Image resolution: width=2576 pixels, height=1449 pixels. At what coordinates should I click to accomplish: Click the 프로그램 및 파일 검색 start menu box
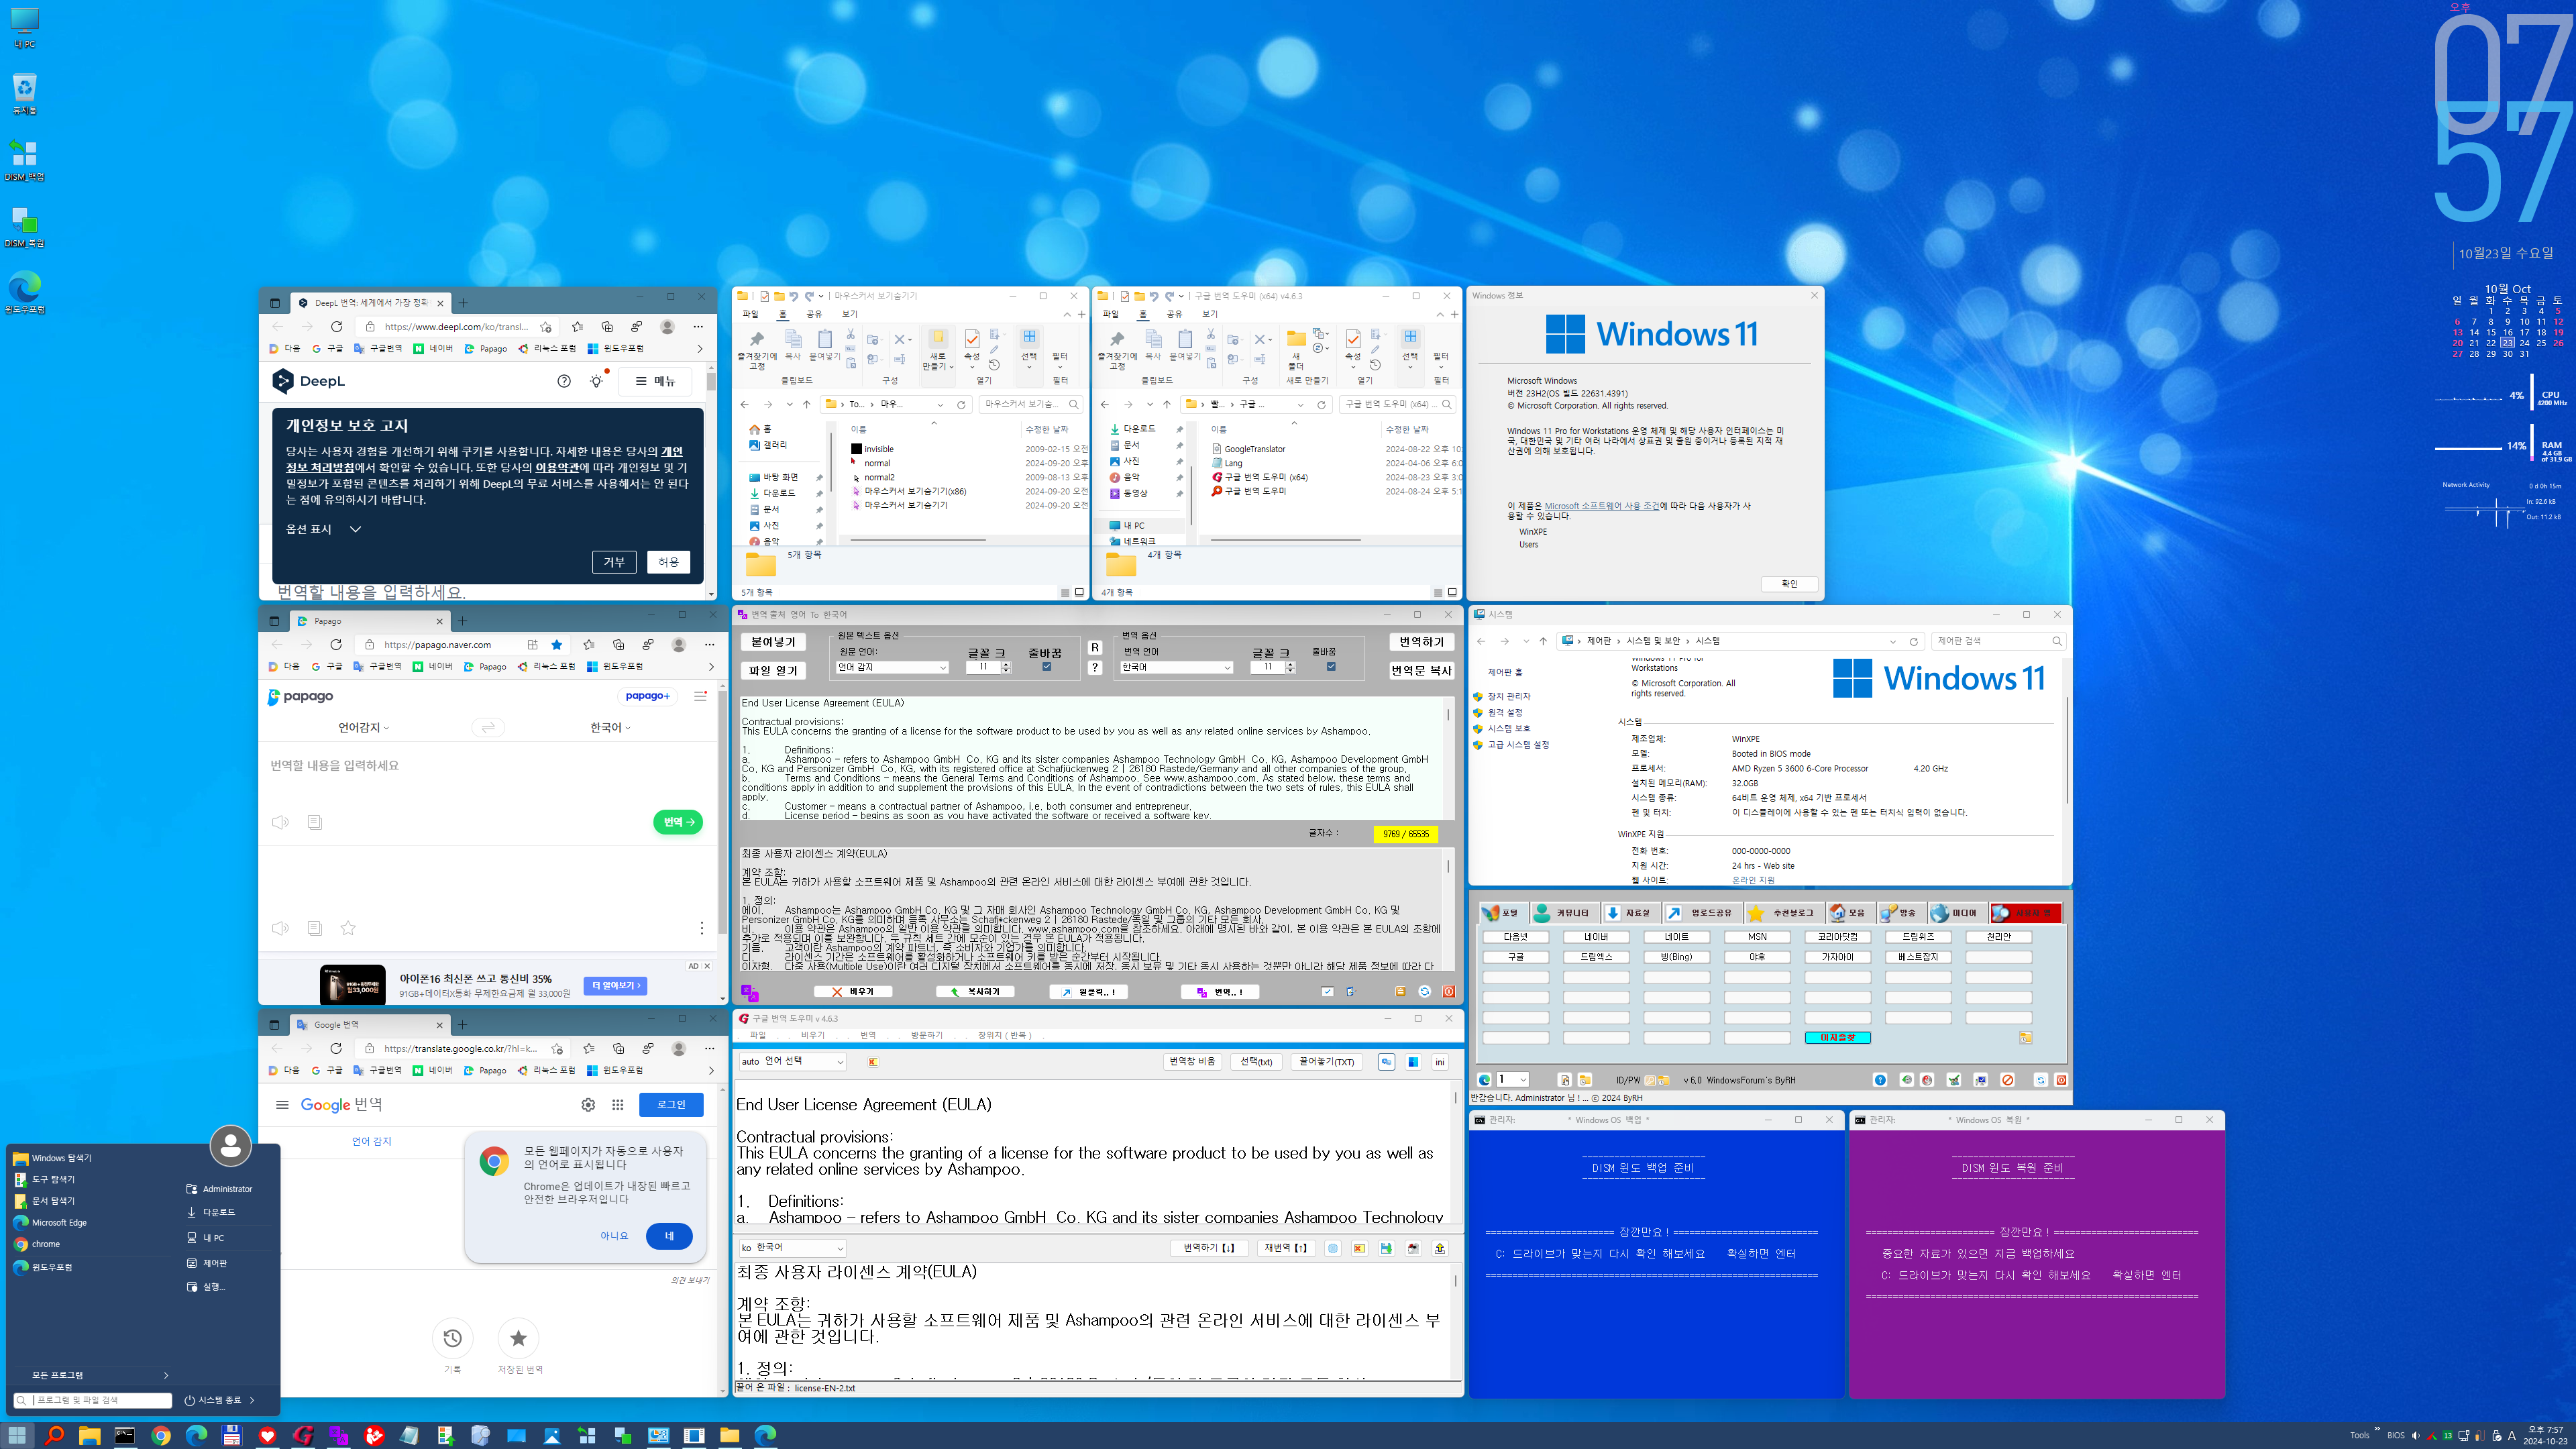(92, 1401)
